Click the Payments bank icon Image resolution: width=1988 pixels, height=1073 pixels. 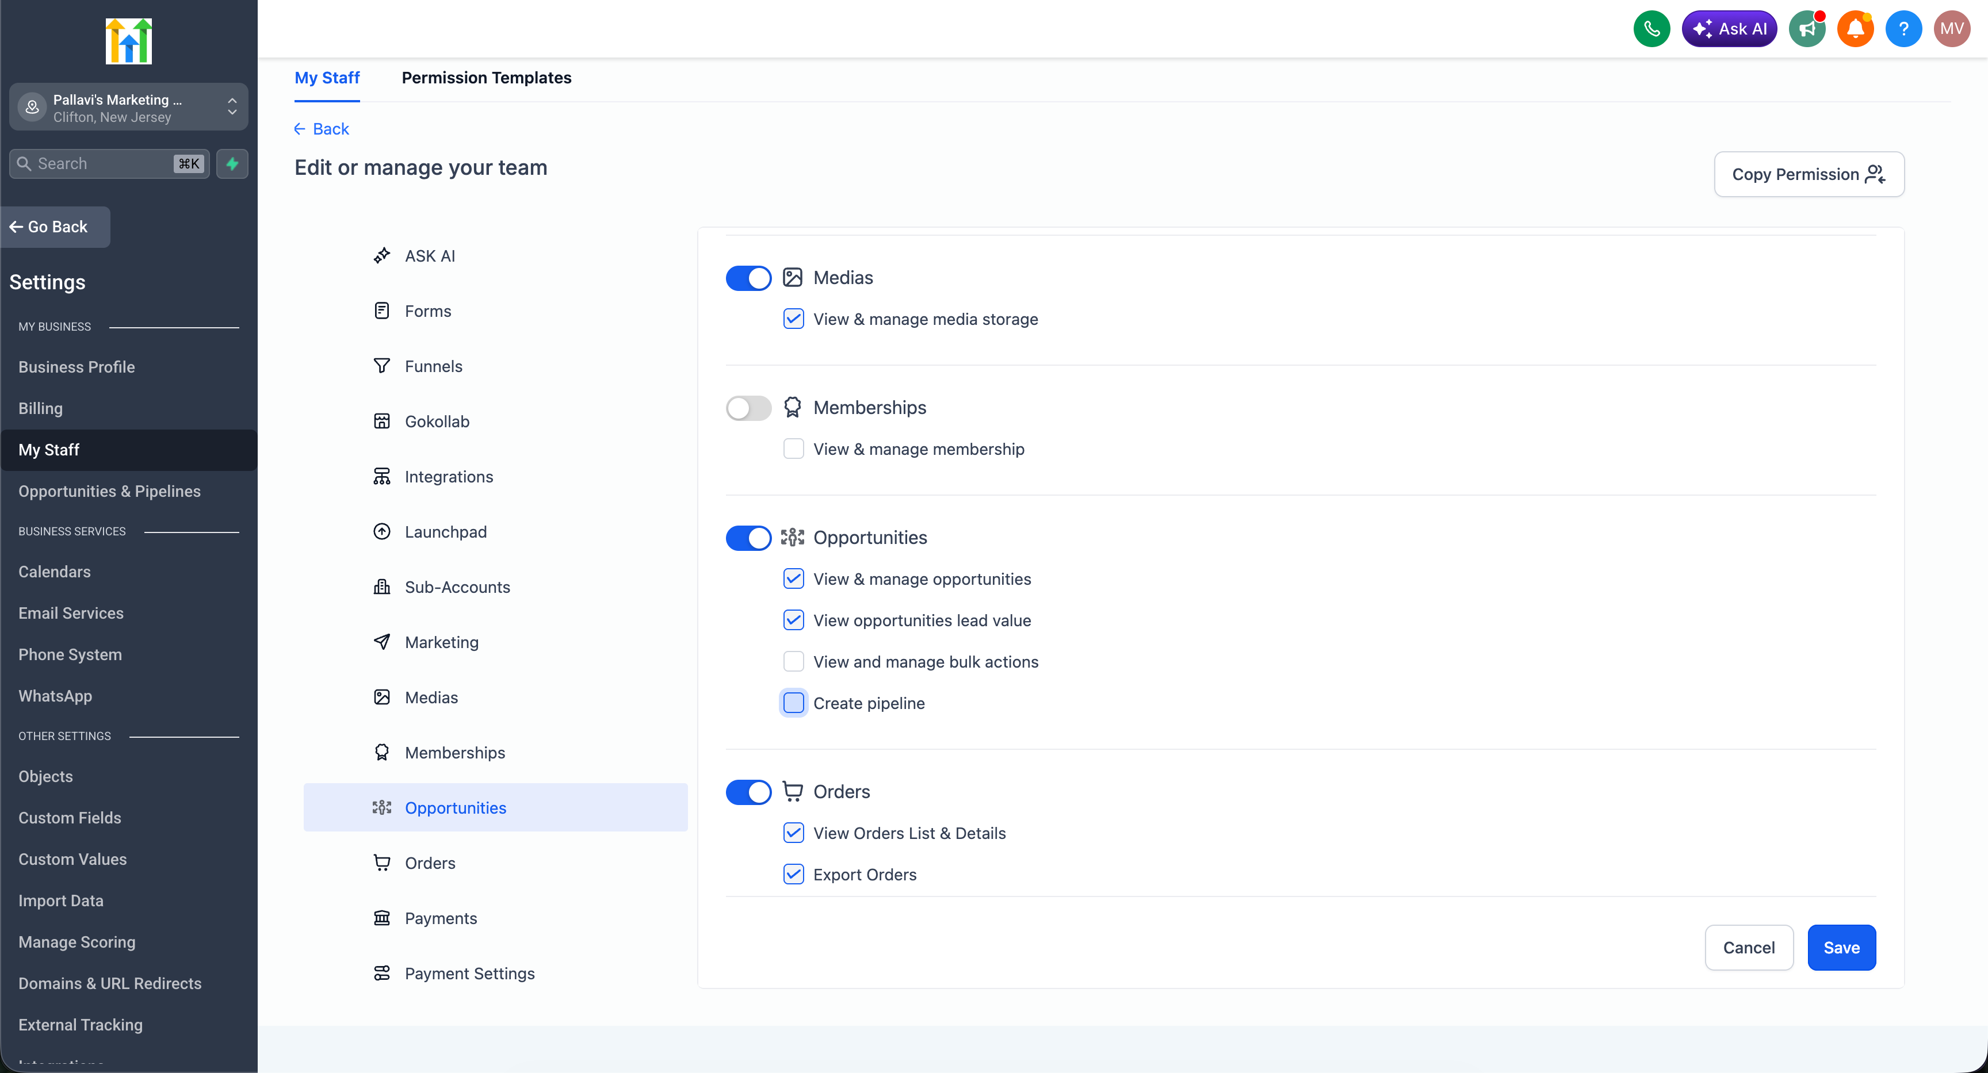pyautogui.click(x=382, y=918)
